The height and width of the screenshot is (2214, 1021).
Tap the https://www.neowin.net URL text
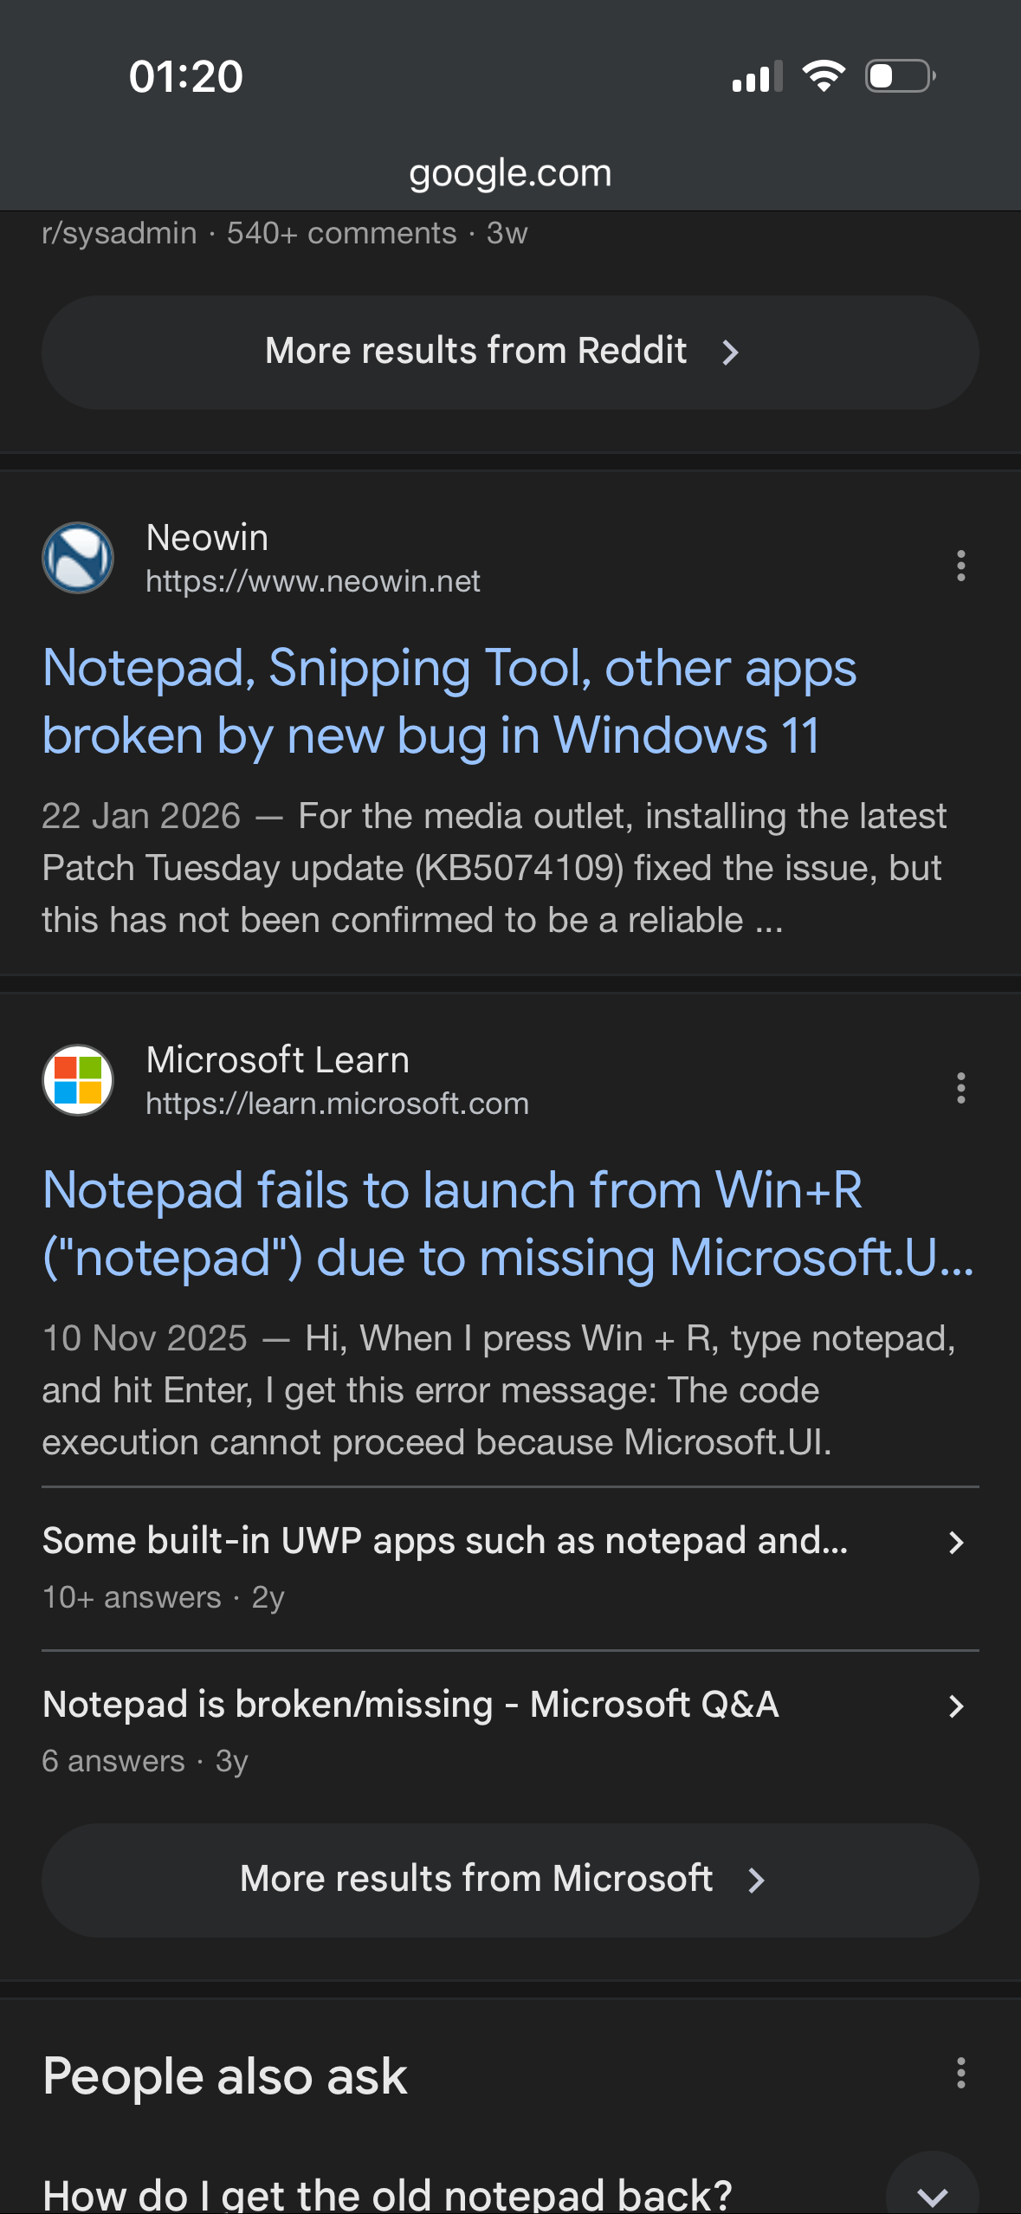[x=313, y=581]
